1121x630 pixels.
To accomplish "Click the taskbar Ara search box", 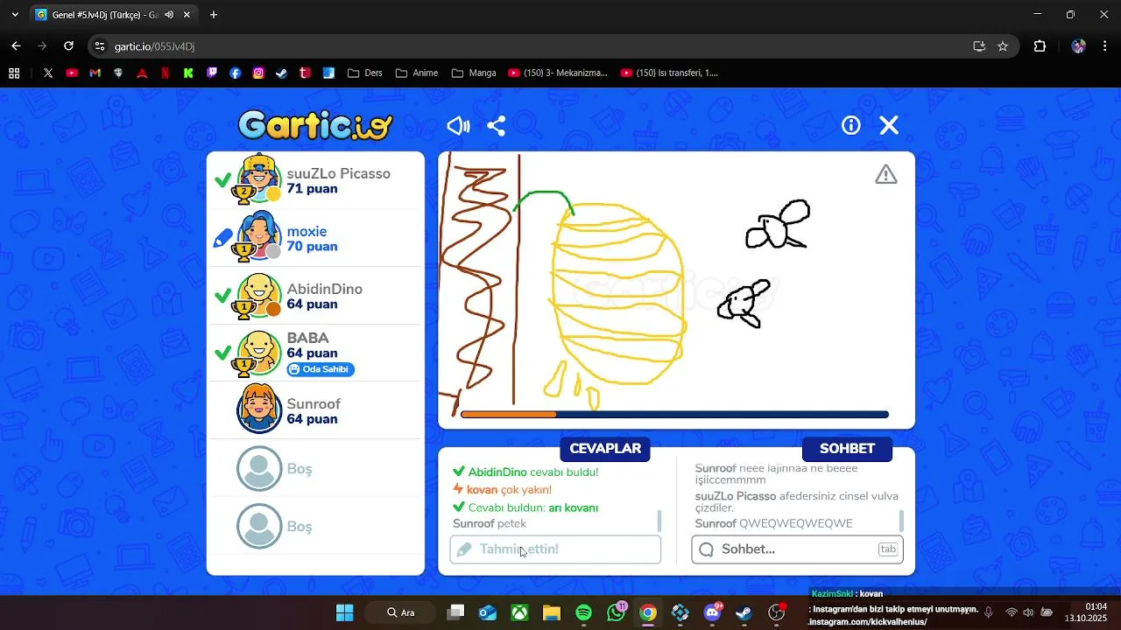I will pyautogui.click(x=400, y=612).
